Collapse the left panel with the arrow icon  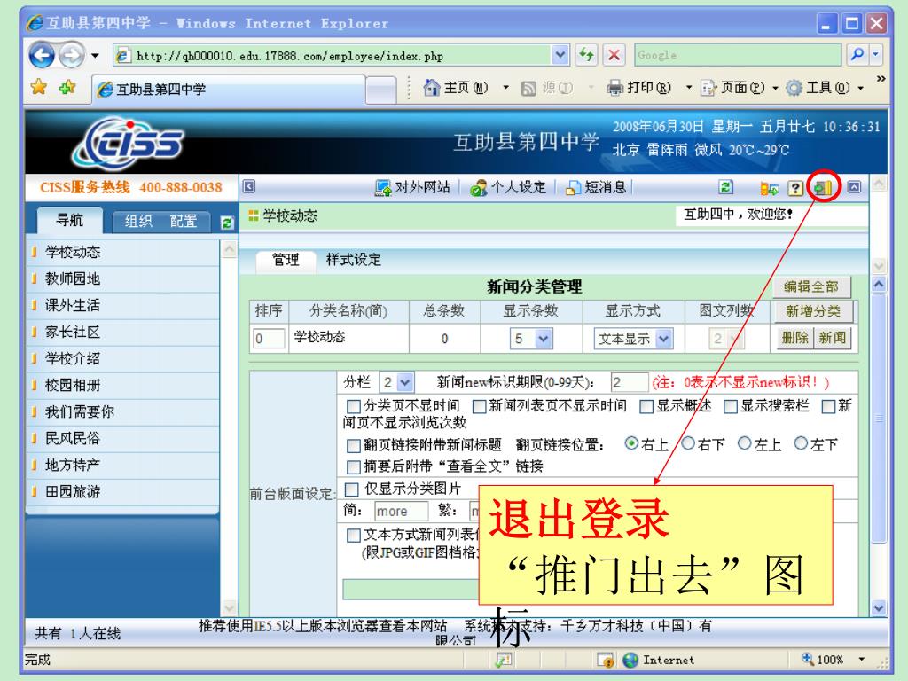click(x=249, y=186)
